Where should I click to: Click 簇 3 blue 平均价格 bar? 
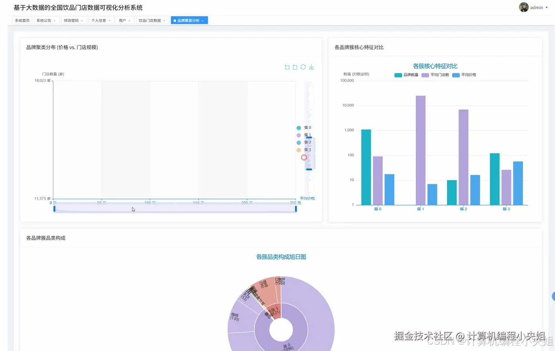[x=518, y=183]
